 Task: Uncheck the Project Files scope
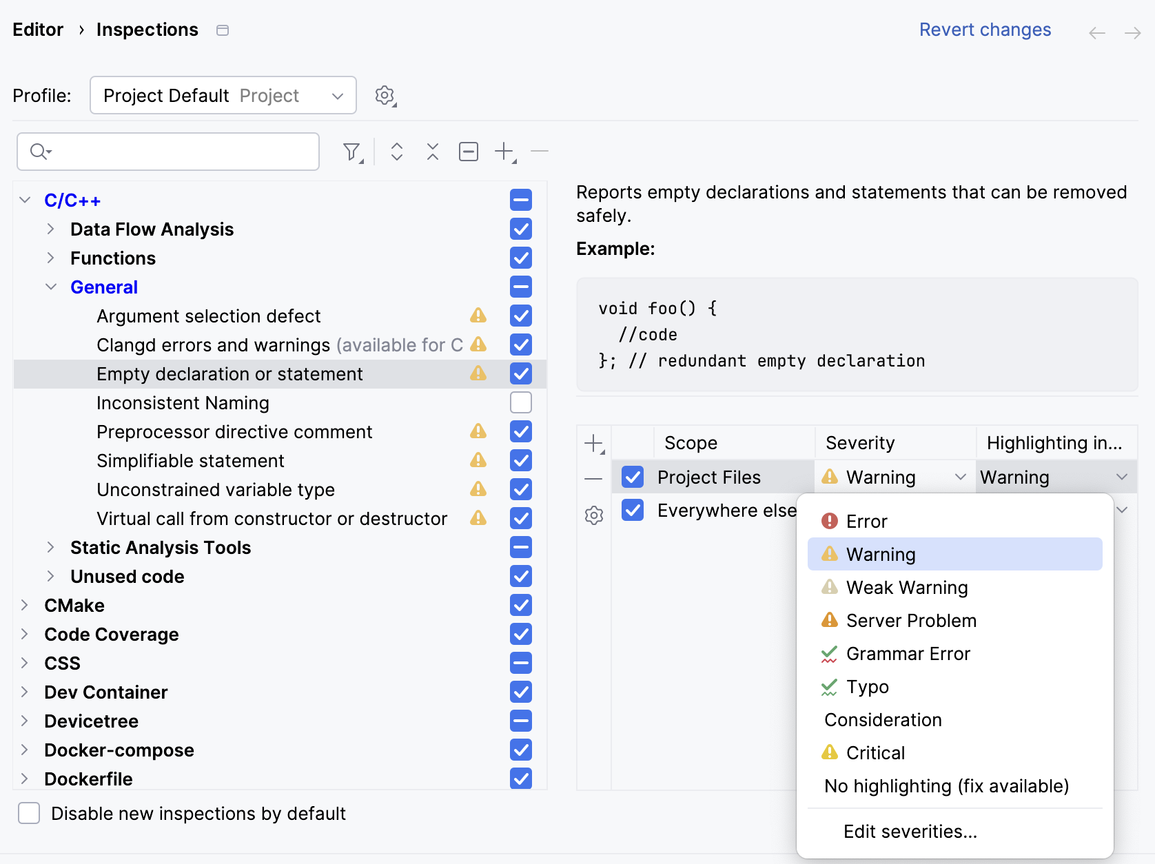coord(631,476)
